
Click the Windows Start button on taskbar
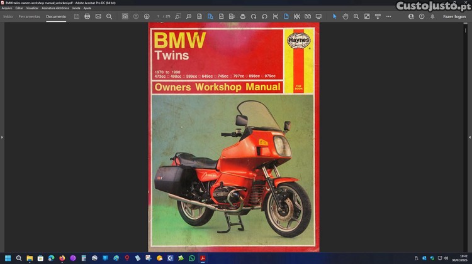point(8,258)
